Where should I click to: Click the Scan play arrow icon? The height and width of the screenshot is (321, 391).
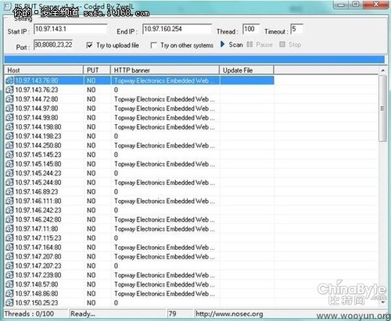coord(222,45)
